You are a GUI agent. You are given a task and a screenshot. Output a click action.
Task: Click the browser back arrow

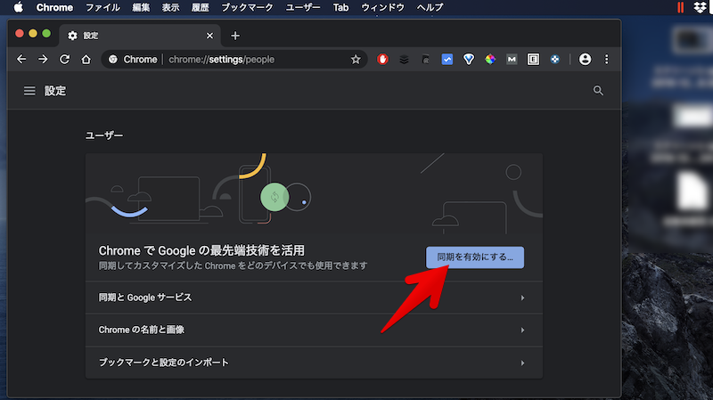pyautogui.click(x=21, y=60)
